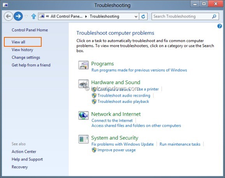Image resolution: width=225 pixels, height=178 pixels.
Task: Click the Network and Internet category icon
Action: point(83,115)
